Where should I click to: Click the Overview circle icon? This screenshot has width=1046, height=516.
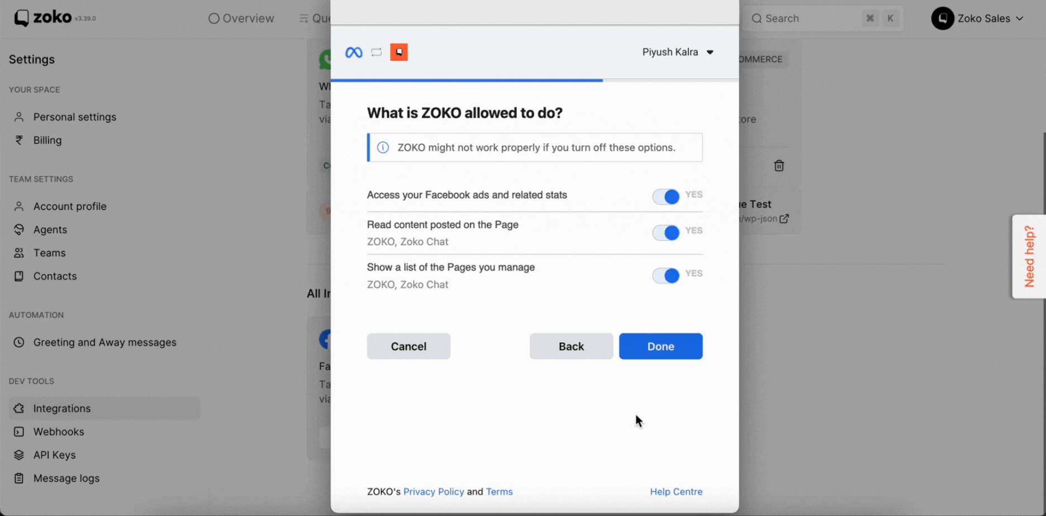point(213,18)
